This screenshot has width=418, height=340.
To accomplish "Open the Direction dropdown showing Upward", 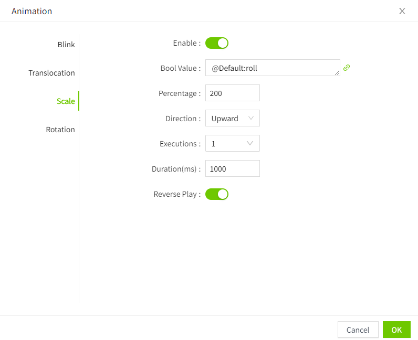I will tap(232, 119).
